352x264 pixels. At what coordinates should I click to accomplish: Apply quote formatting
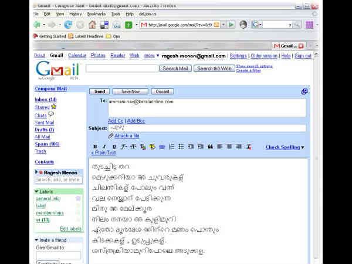[210, 147]
